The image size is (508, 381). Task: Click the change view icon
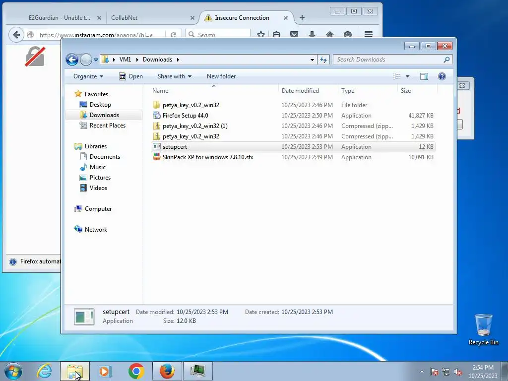(x=397, y=76)
